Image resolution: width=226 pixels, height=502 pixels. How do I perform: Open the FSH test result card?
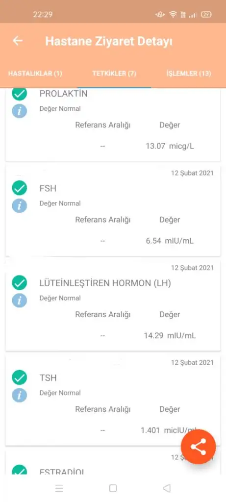[x=113, y=211]
